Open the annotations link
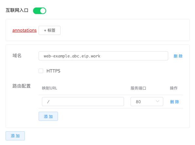The height and width of the screenshot is (145, 195). (x=25, y=30)
